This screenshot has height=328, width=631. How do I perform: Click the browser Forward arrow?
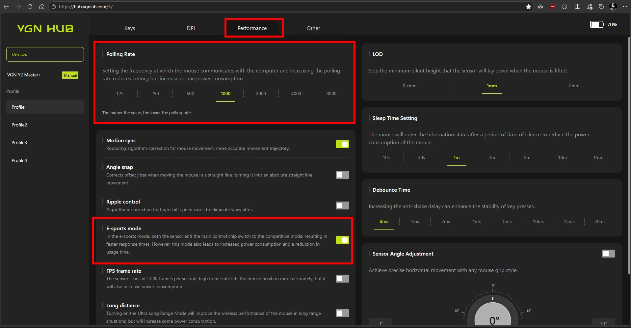(x=18, y=7)
